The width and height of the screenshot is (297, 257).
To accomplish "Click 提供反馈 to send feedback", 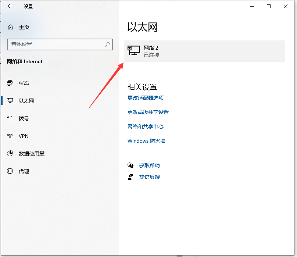I will pos(149,177).
